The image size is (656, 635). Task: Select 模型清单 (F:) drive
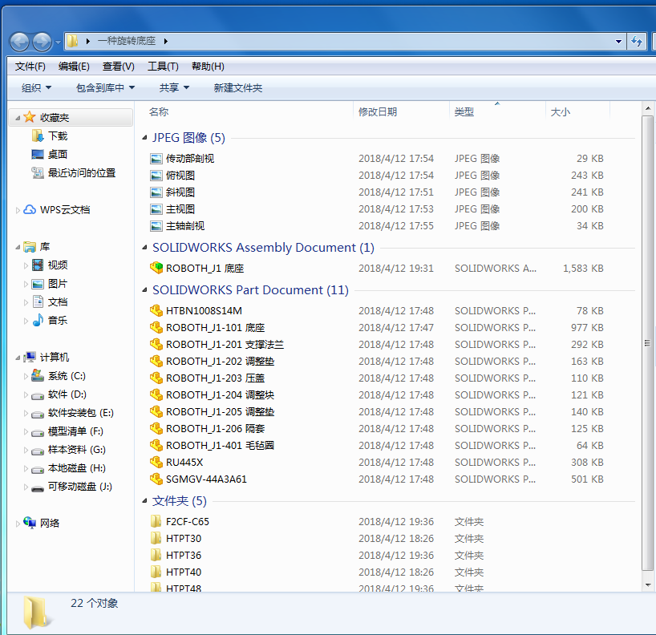(x=75, y=431)
